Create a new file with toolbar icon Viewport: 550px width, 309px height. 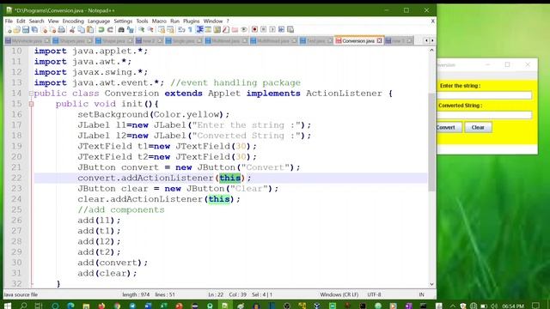[x=9, y=30]
